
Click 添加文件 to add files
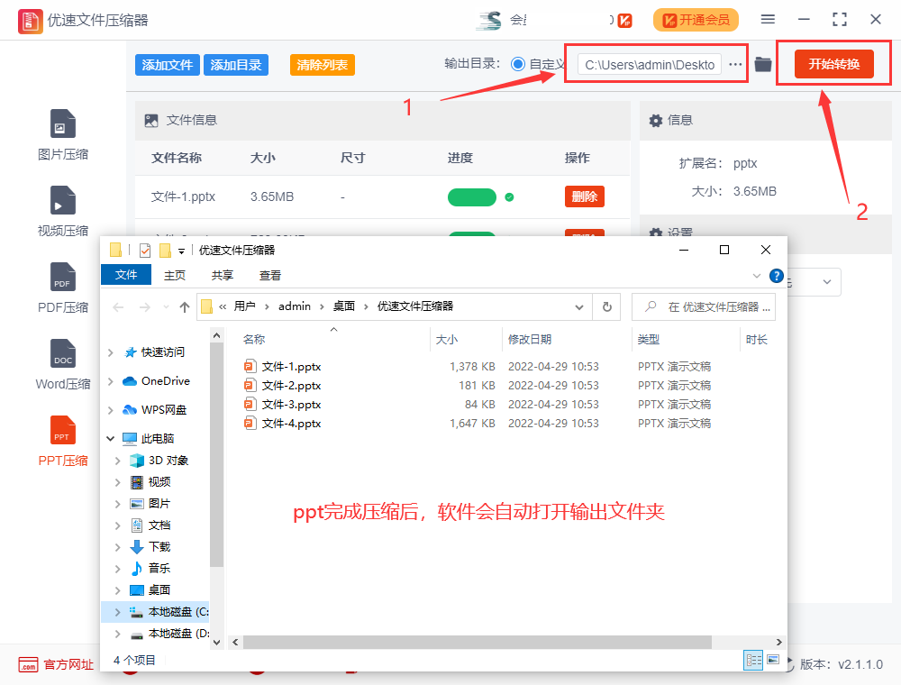168,65
